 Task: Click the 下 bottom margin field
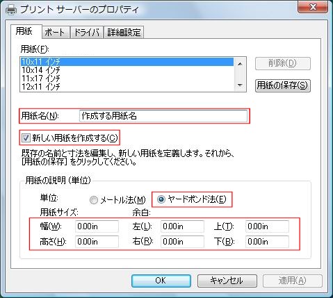[x=267, y=242]
